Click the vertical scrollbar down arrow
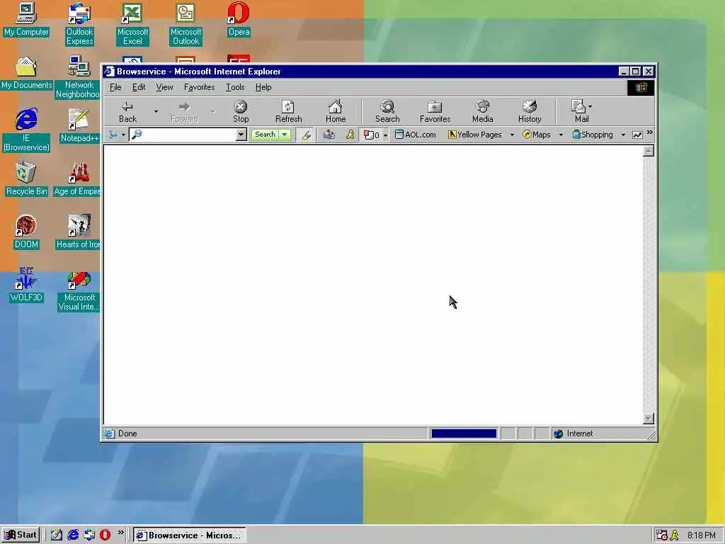Image resolution: width=725 pixels, height=544 pixels. pos(649,419)
